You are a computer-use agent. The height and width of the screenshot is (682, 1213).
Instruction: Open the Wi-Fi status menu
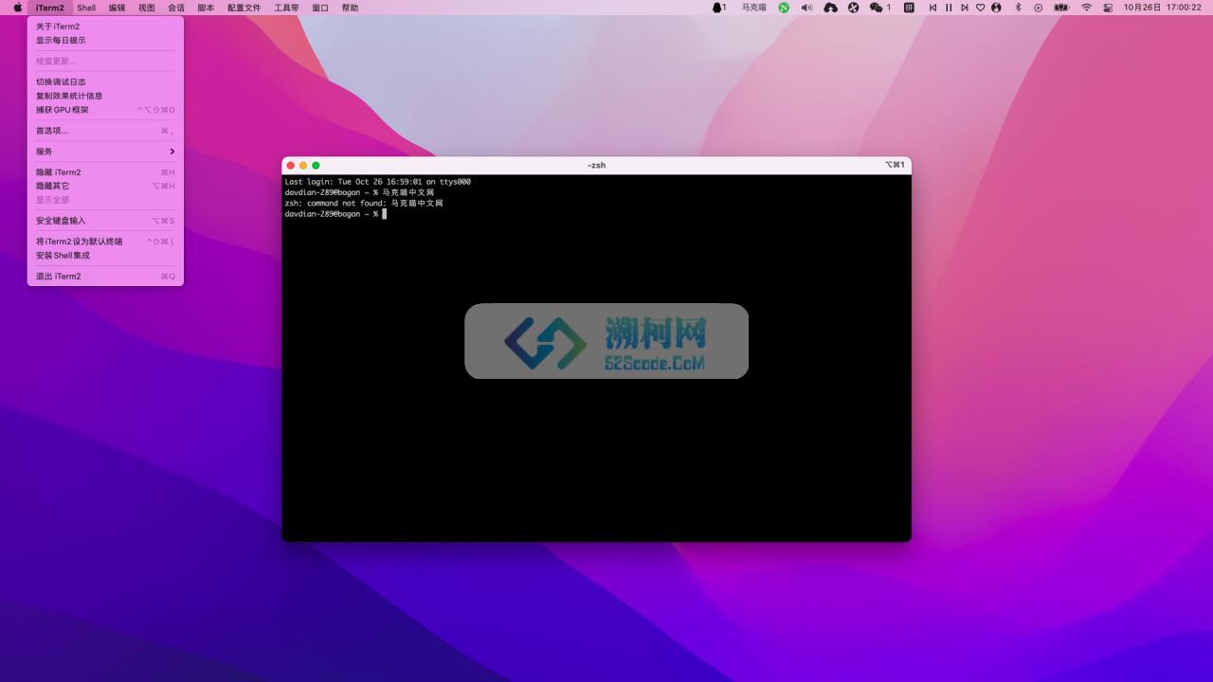pos(1086,8)
